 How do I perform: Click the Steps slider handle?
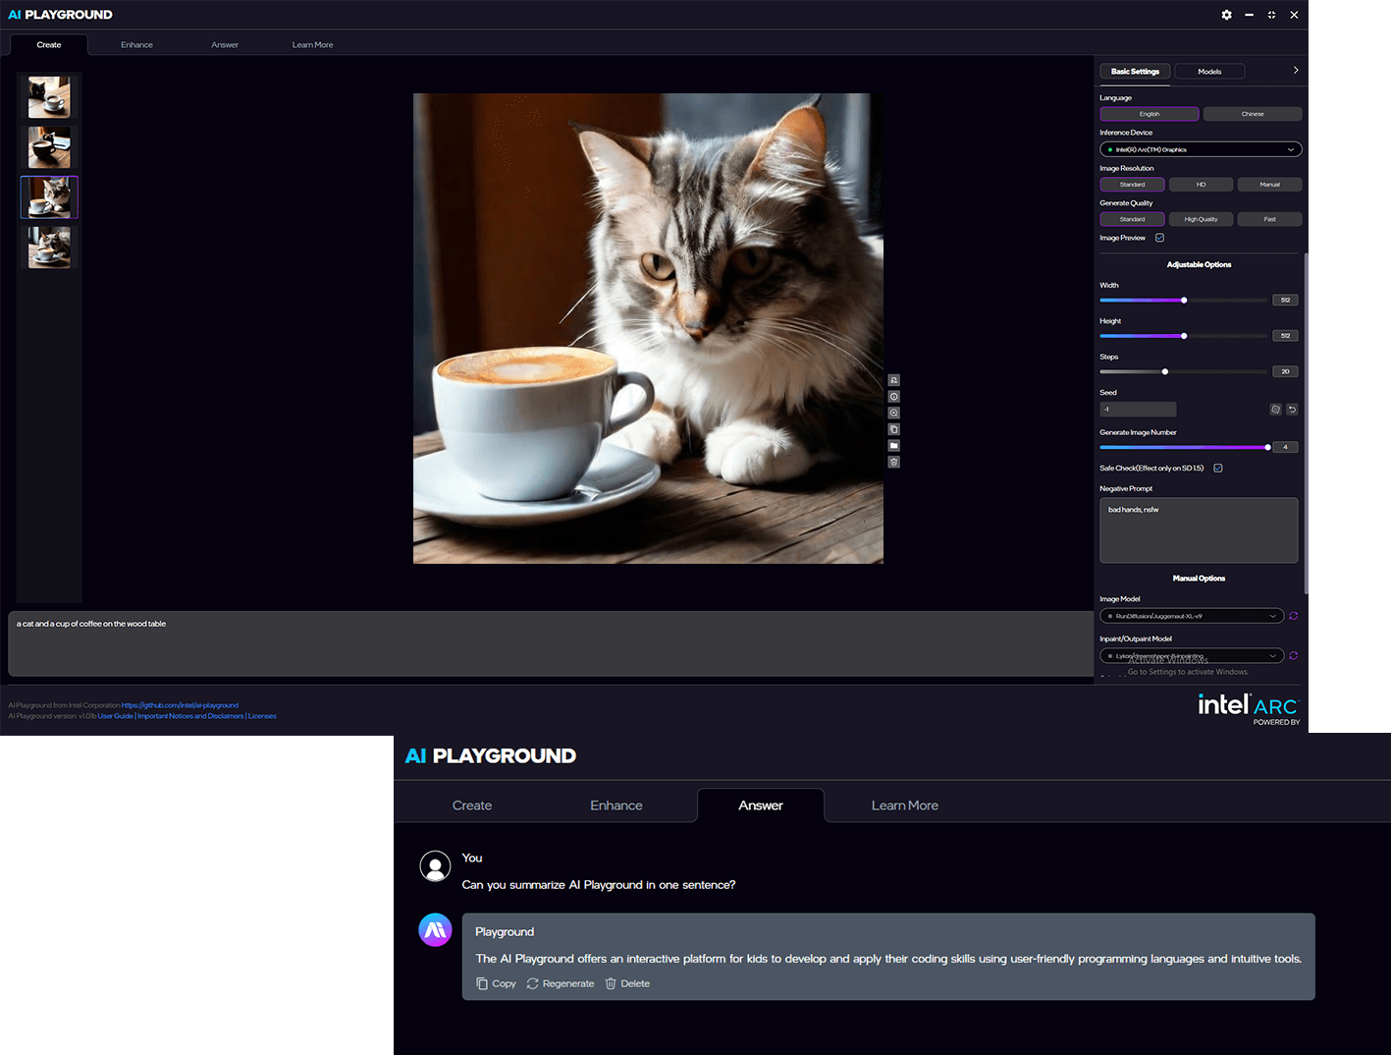pyautogui.click(x=1165, y=371)
